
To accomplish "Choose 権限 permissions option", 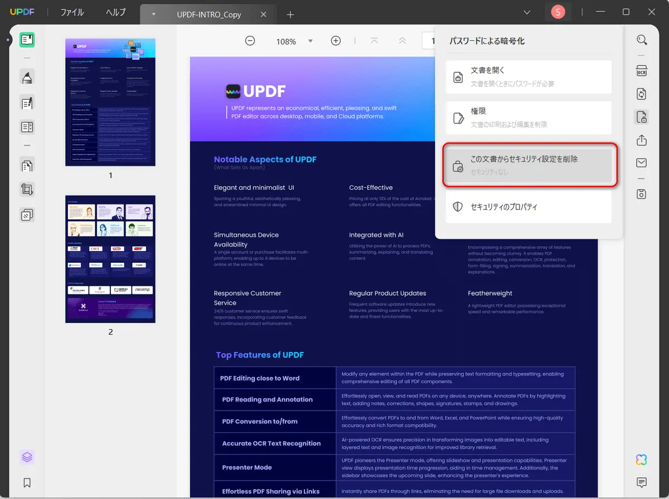I will [x=529, y=118].
